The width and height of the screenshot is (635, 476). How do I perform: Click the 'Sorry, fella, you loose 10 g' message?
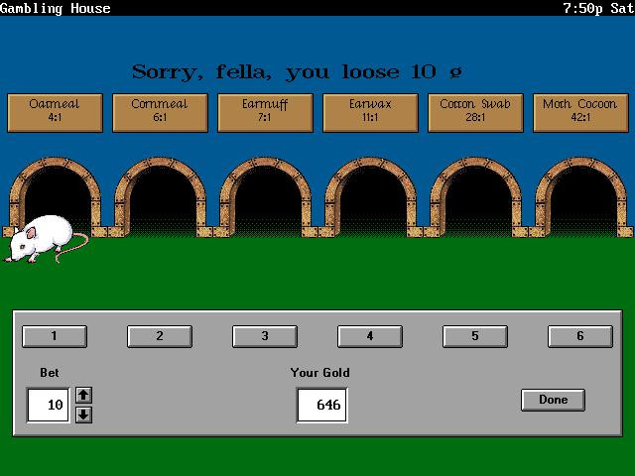[297, 72]
